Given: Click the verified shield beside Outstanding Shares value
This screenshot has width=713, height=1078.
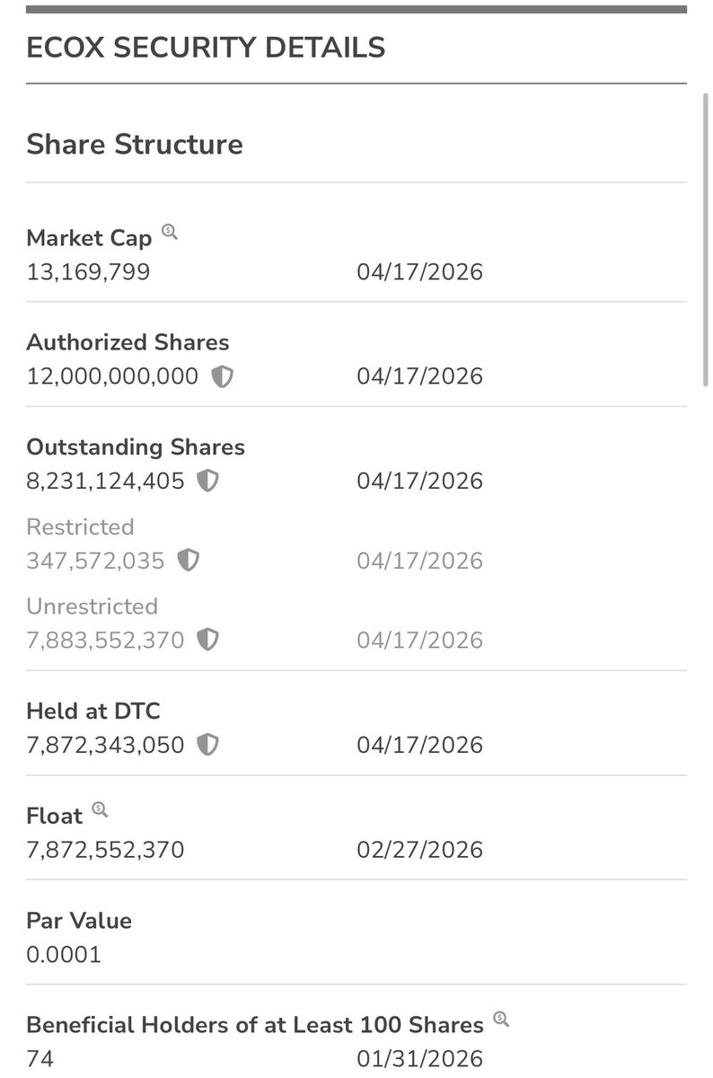Looking at the screenshot, I should (207, 482).
